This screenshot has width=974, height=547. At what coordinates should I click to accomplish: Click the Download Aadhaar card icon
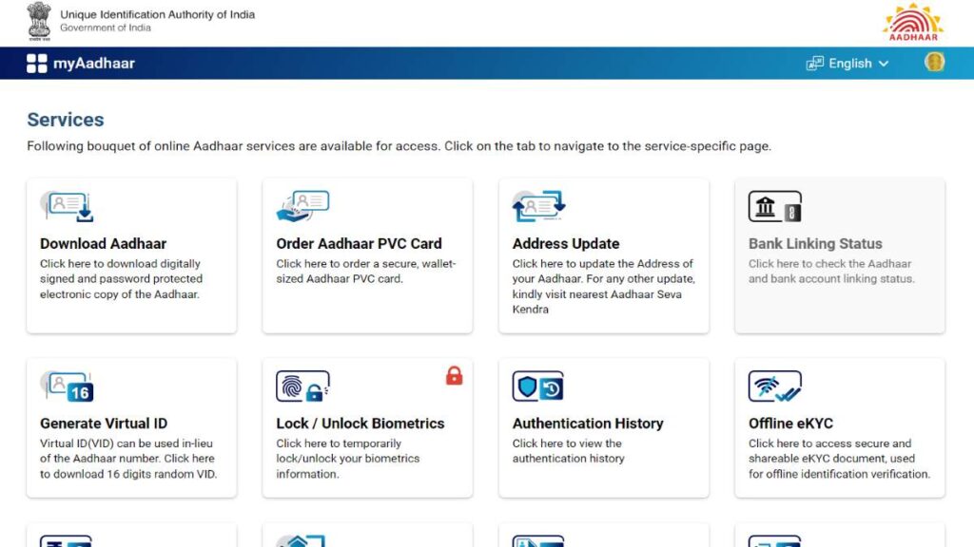68,206
